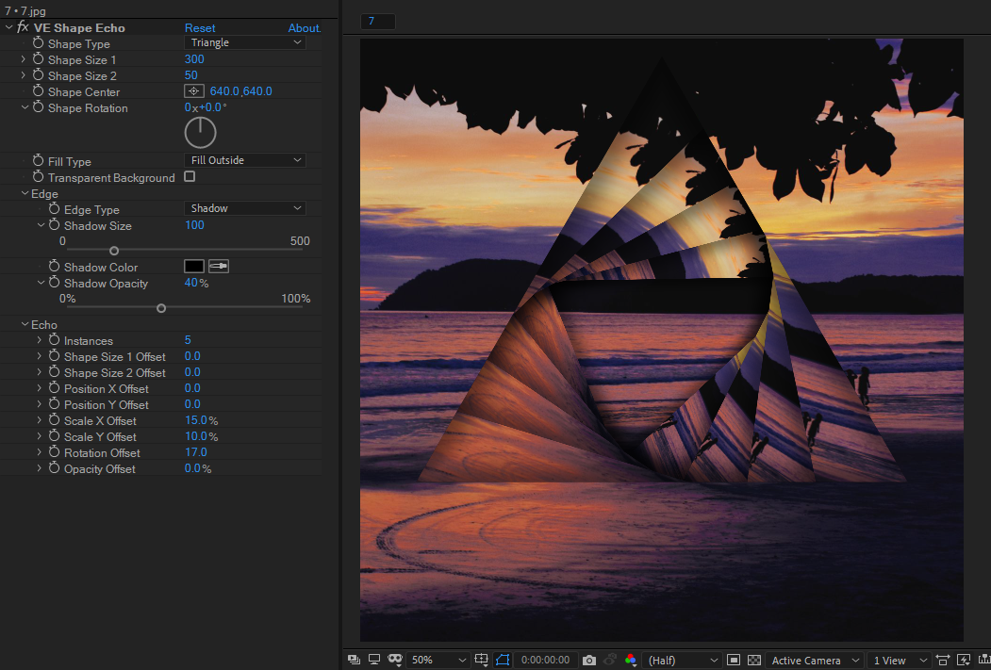Click the black Shadow Color swatch
991x670 pixels.
pos(193,267)
